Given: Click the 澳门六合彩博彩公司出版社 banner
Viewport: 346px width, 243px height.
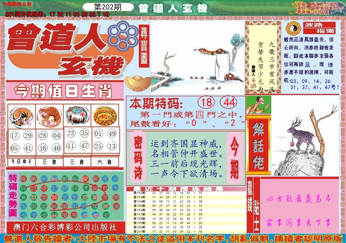Looking at the screenshot, I should [65, 227].
